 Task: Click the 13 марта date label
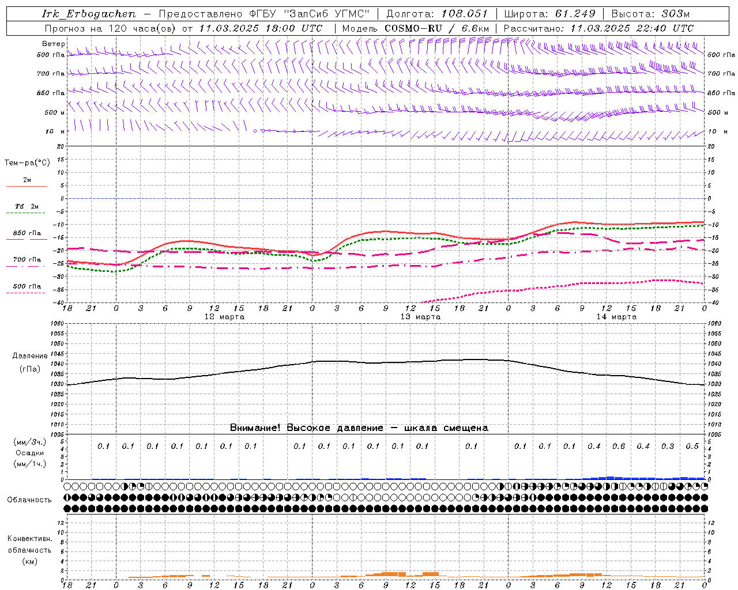(420, 317)
